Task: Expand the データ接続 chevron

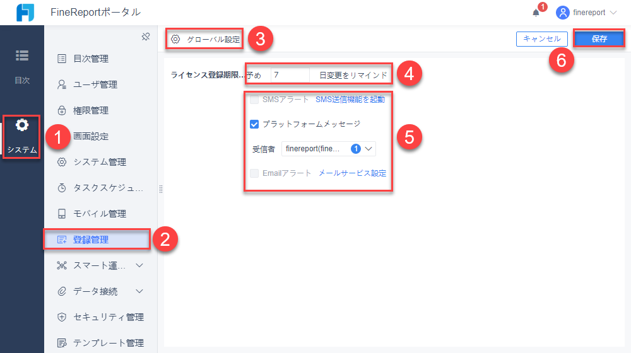Action: (139, 291)
